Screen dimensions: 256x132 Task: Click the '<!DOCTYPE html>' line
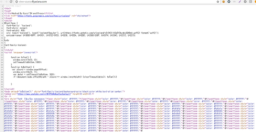tap(12, 6)
